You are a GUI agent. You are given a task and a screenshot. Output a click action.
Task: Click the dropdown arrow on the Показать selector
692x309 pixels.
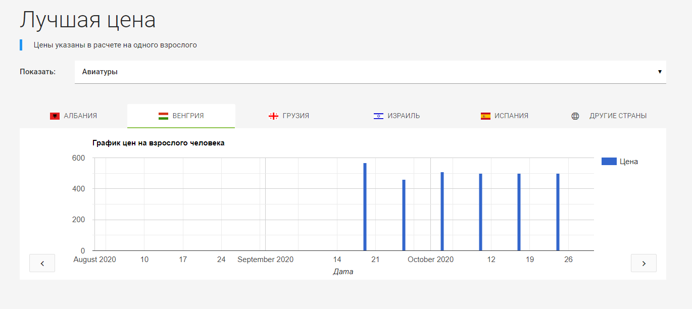click(660, 72)
